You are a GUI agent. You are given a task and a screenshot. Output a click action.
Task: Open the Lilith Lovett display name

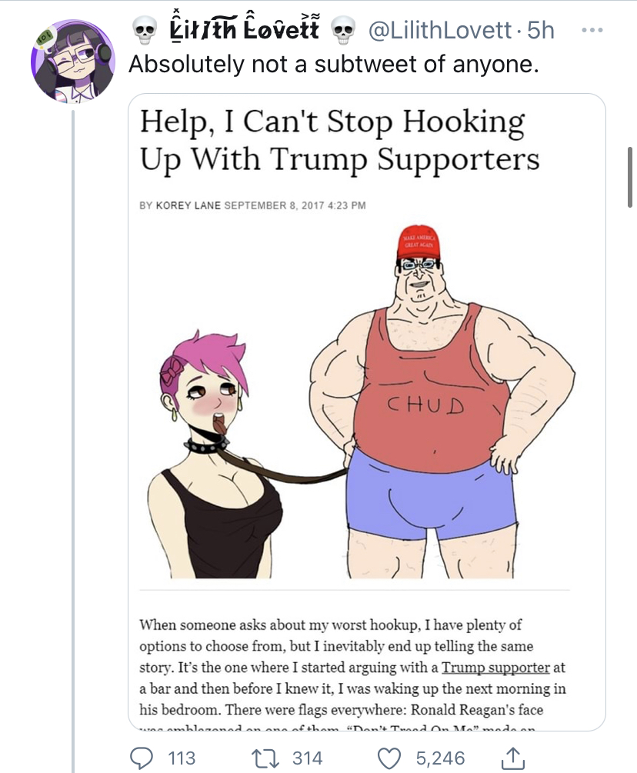[245, 28]
